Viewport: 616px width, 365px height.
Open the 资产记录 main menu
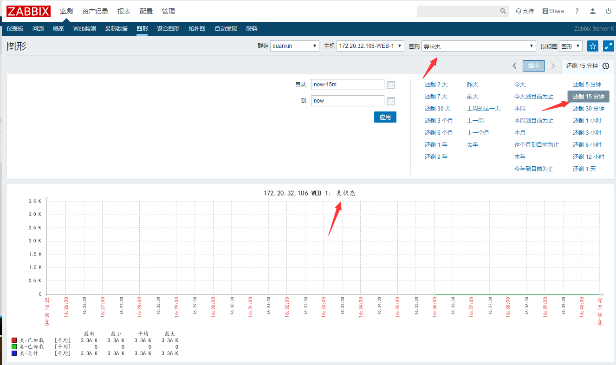click(95, 11)
